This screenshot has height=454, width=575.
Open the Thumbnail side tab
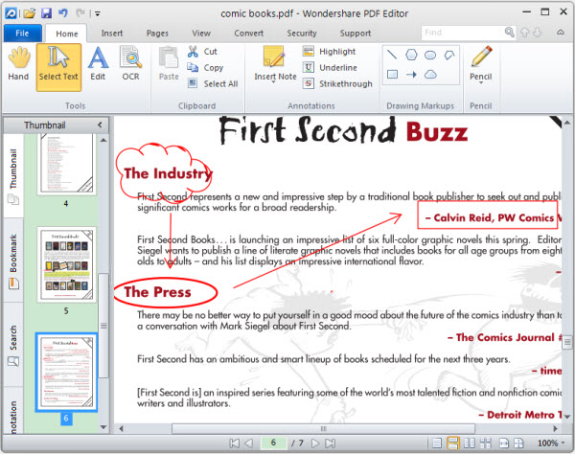[x=13, y=176]
